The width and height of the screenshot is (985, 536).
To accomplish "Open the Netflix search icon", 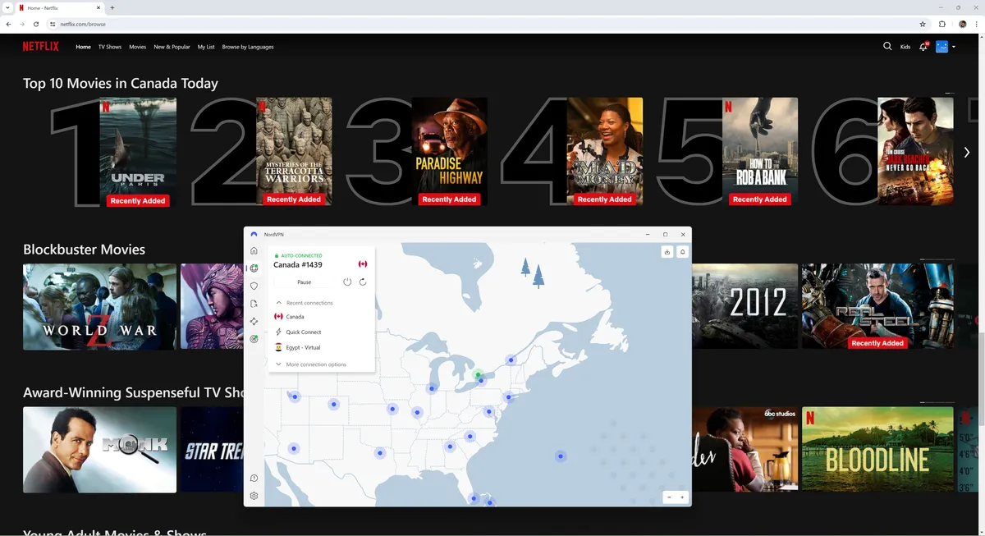I will [x=886, y=47].
